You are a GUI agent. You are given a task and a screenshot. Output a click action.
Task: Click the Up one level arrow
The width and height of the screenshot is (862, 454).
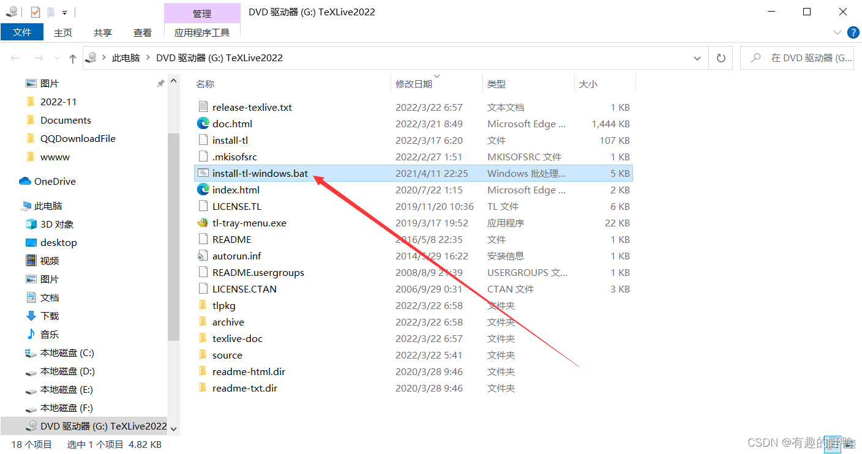click(73, 58)
